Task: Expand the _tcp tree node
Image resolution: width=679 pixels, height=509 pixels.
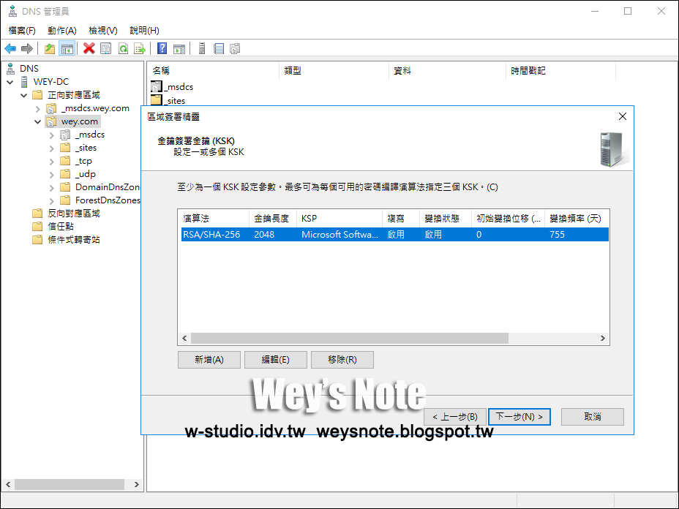Action: [51, 162]
